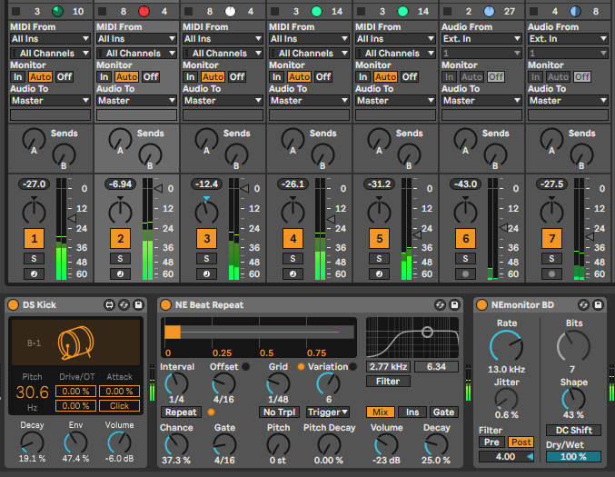
Task: Open MIDI From dropdown on first track
Action: (x=49, y=39)
